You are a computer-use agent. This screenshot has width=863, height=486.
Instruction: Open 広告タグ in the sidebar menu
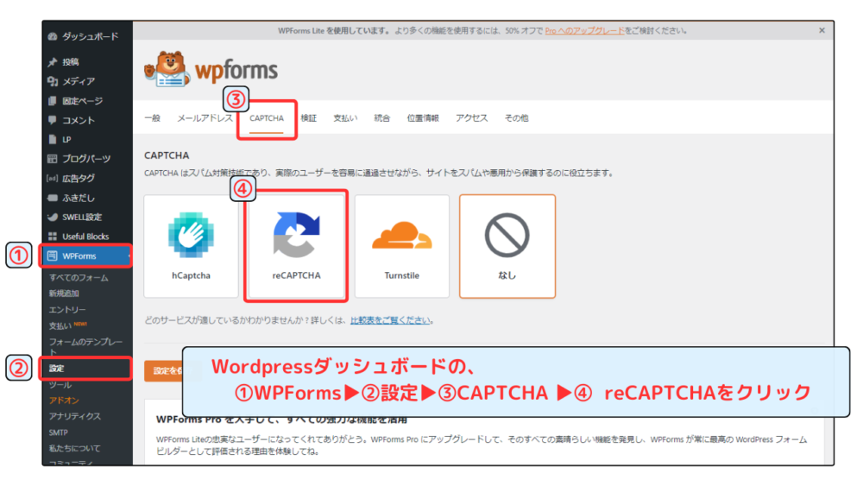79,179
